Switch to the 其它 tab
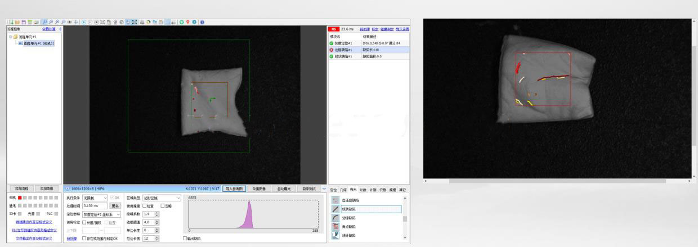Viewport: 698px width, 247px height. pyautogui.click(x=402, y=190)
